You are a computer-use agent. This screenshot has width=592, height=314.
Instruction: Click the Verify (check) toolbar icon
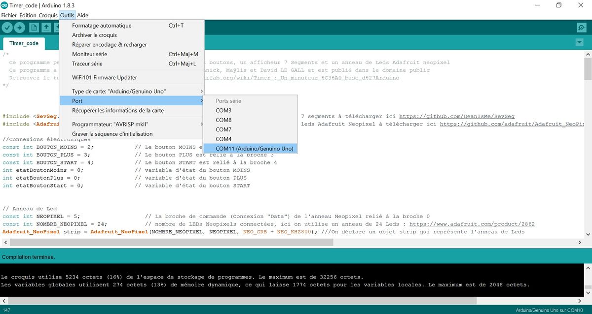7,27
